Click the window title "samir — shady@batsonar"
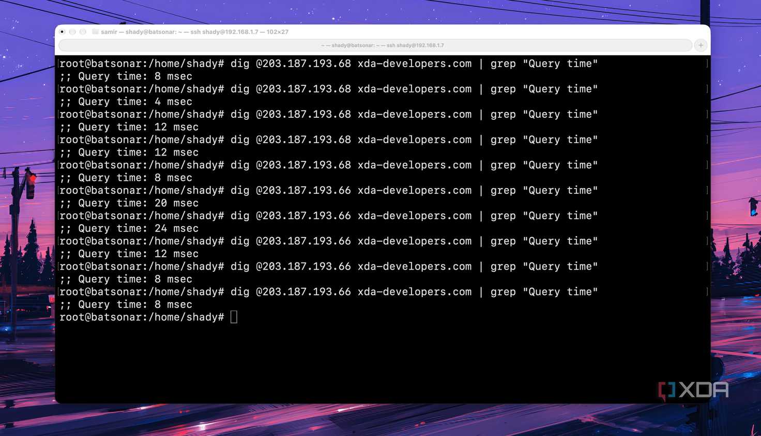 (195, 32)
